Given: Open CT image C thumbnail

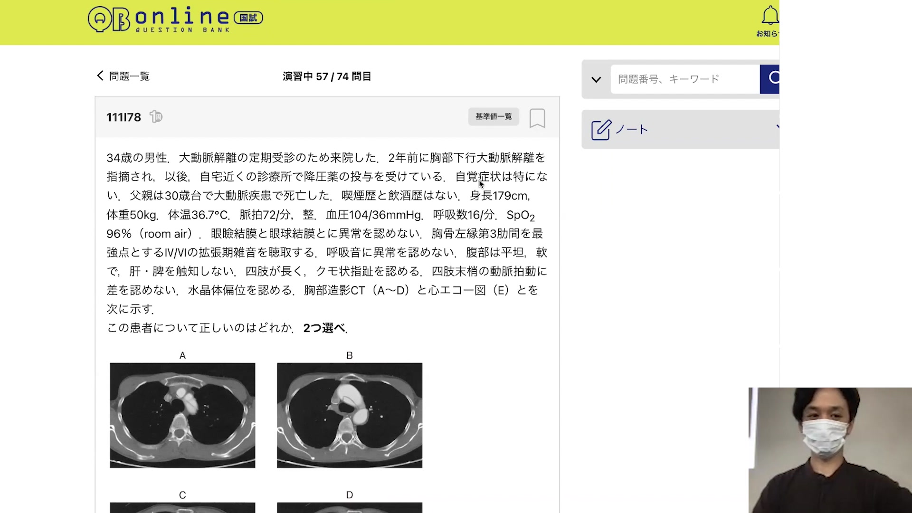Looking at the screenshot, I should (x=182, y=507).
